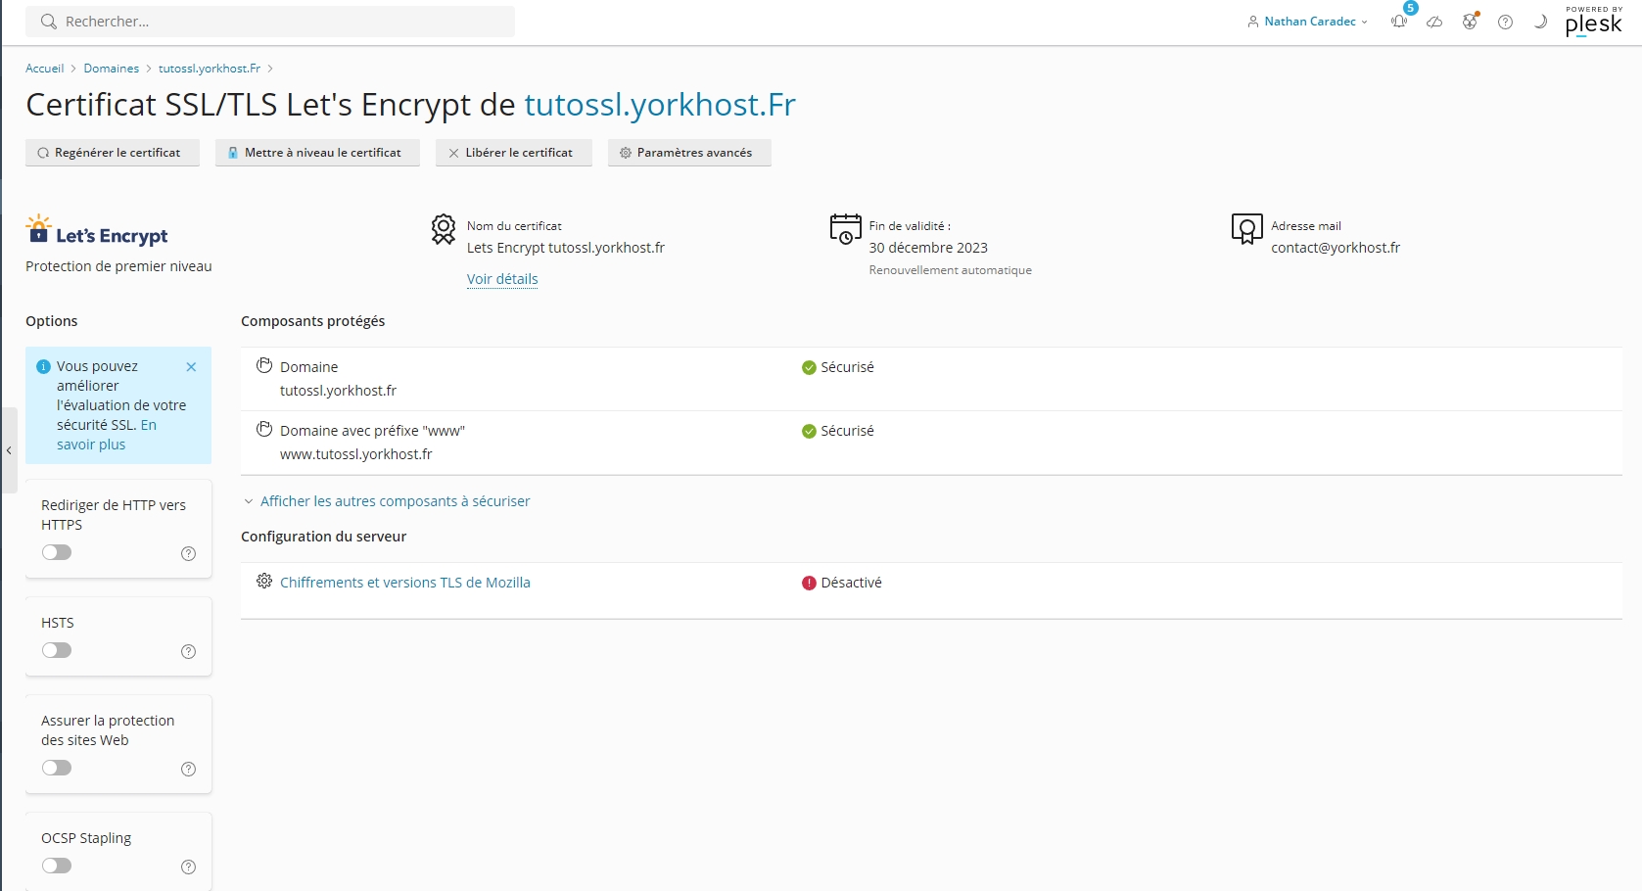Go to Domaines in the breadcrumb
This screenshot has height=891, width=1642.
[x=112, y=69]
